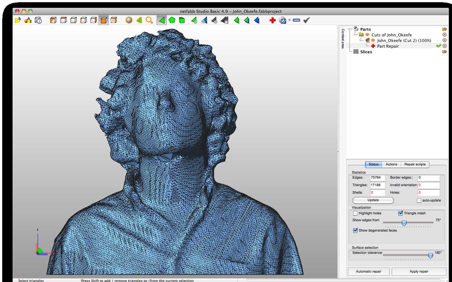Viewport: 452px width, 282px height.
Task: Click the add primitive shapes icon
Action: (28, 20)
